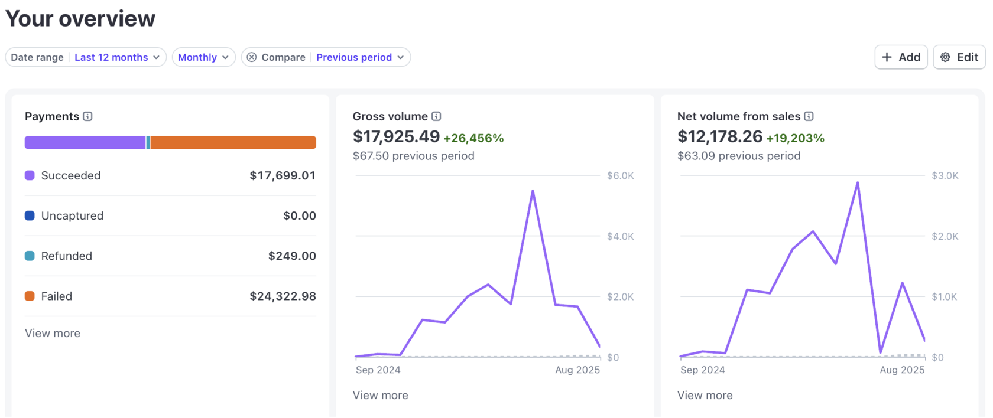The image size is (993, 418).
Task: Click the Succeeded amount $17,699.01
Action: click(x=283, y=175)
